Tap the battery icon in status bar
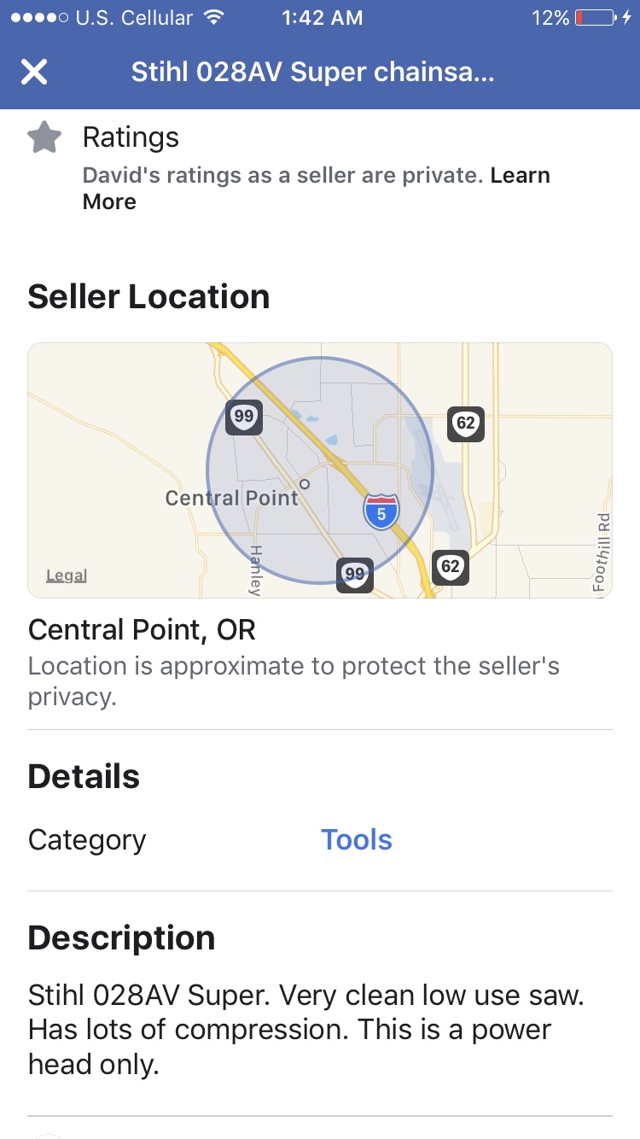Viewport: 640px width, 1139px height. (x=595, y=18)
